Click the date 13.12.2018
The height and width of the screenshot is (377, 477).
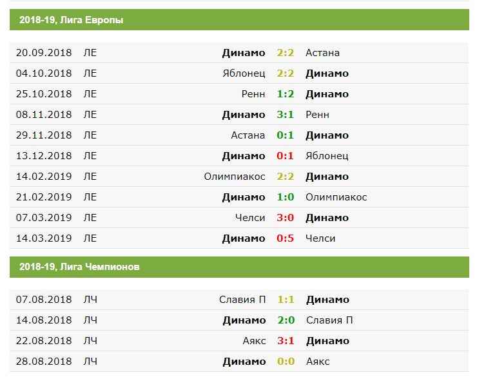[x=44, y=156]
